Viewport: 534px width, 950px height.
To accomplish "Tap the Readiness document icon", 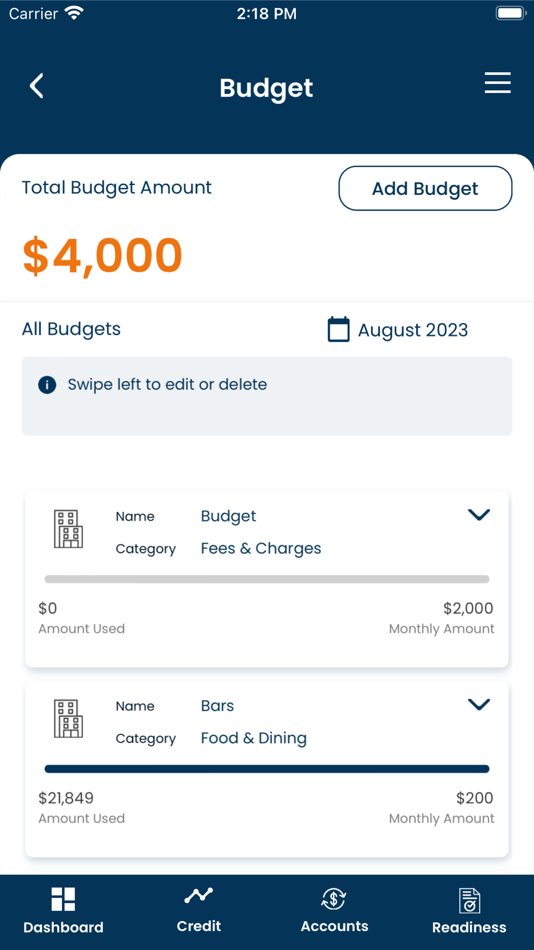I will click(x=469, y=900).
